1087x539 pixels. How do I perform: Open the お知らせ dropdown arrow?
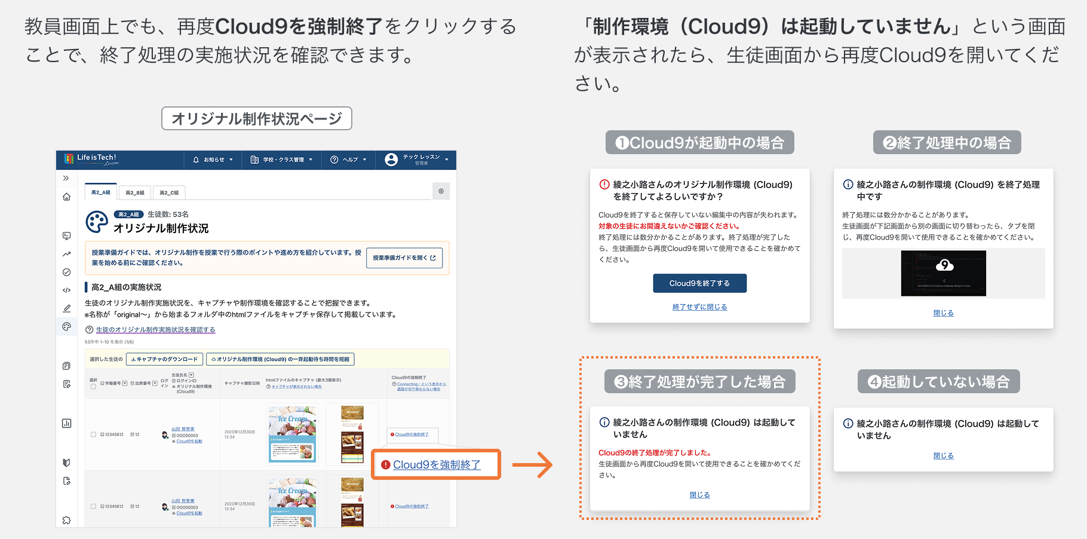point(231,160)
